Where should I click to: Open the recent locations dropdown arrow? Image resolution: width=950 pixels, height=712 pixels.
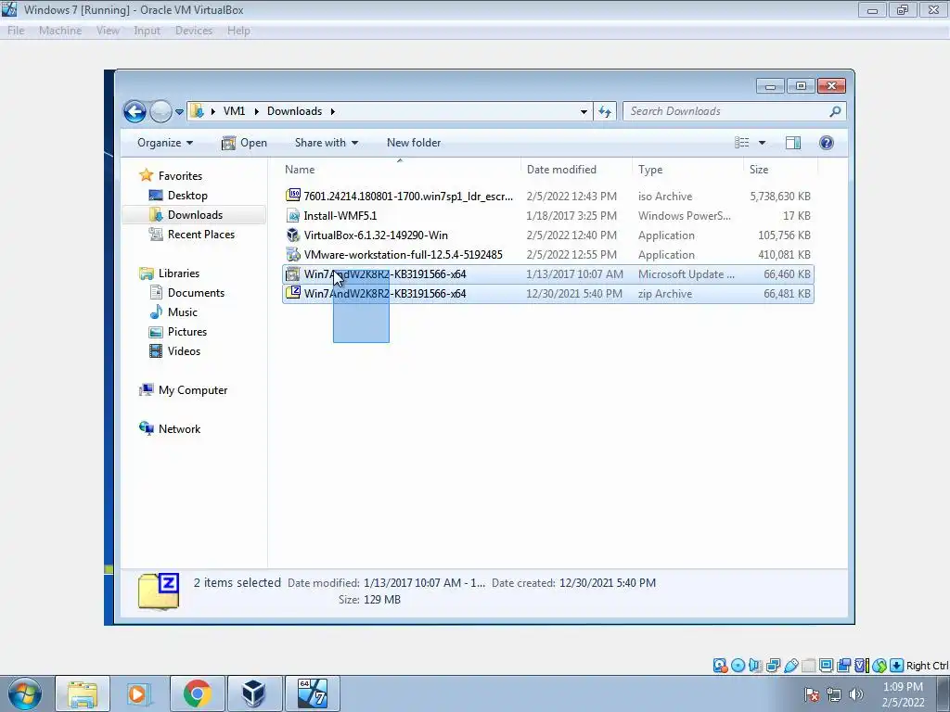point(179,112)
